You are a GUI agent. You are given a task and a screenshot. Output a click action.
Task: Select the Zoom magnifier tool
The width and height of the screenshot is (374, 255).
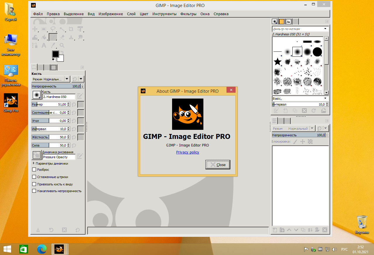62,45
